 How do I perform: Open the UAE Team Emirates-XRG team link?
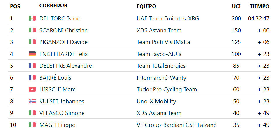coord(168,18)
